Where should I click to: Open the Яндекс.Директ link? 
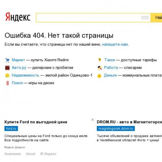[15, 147]
